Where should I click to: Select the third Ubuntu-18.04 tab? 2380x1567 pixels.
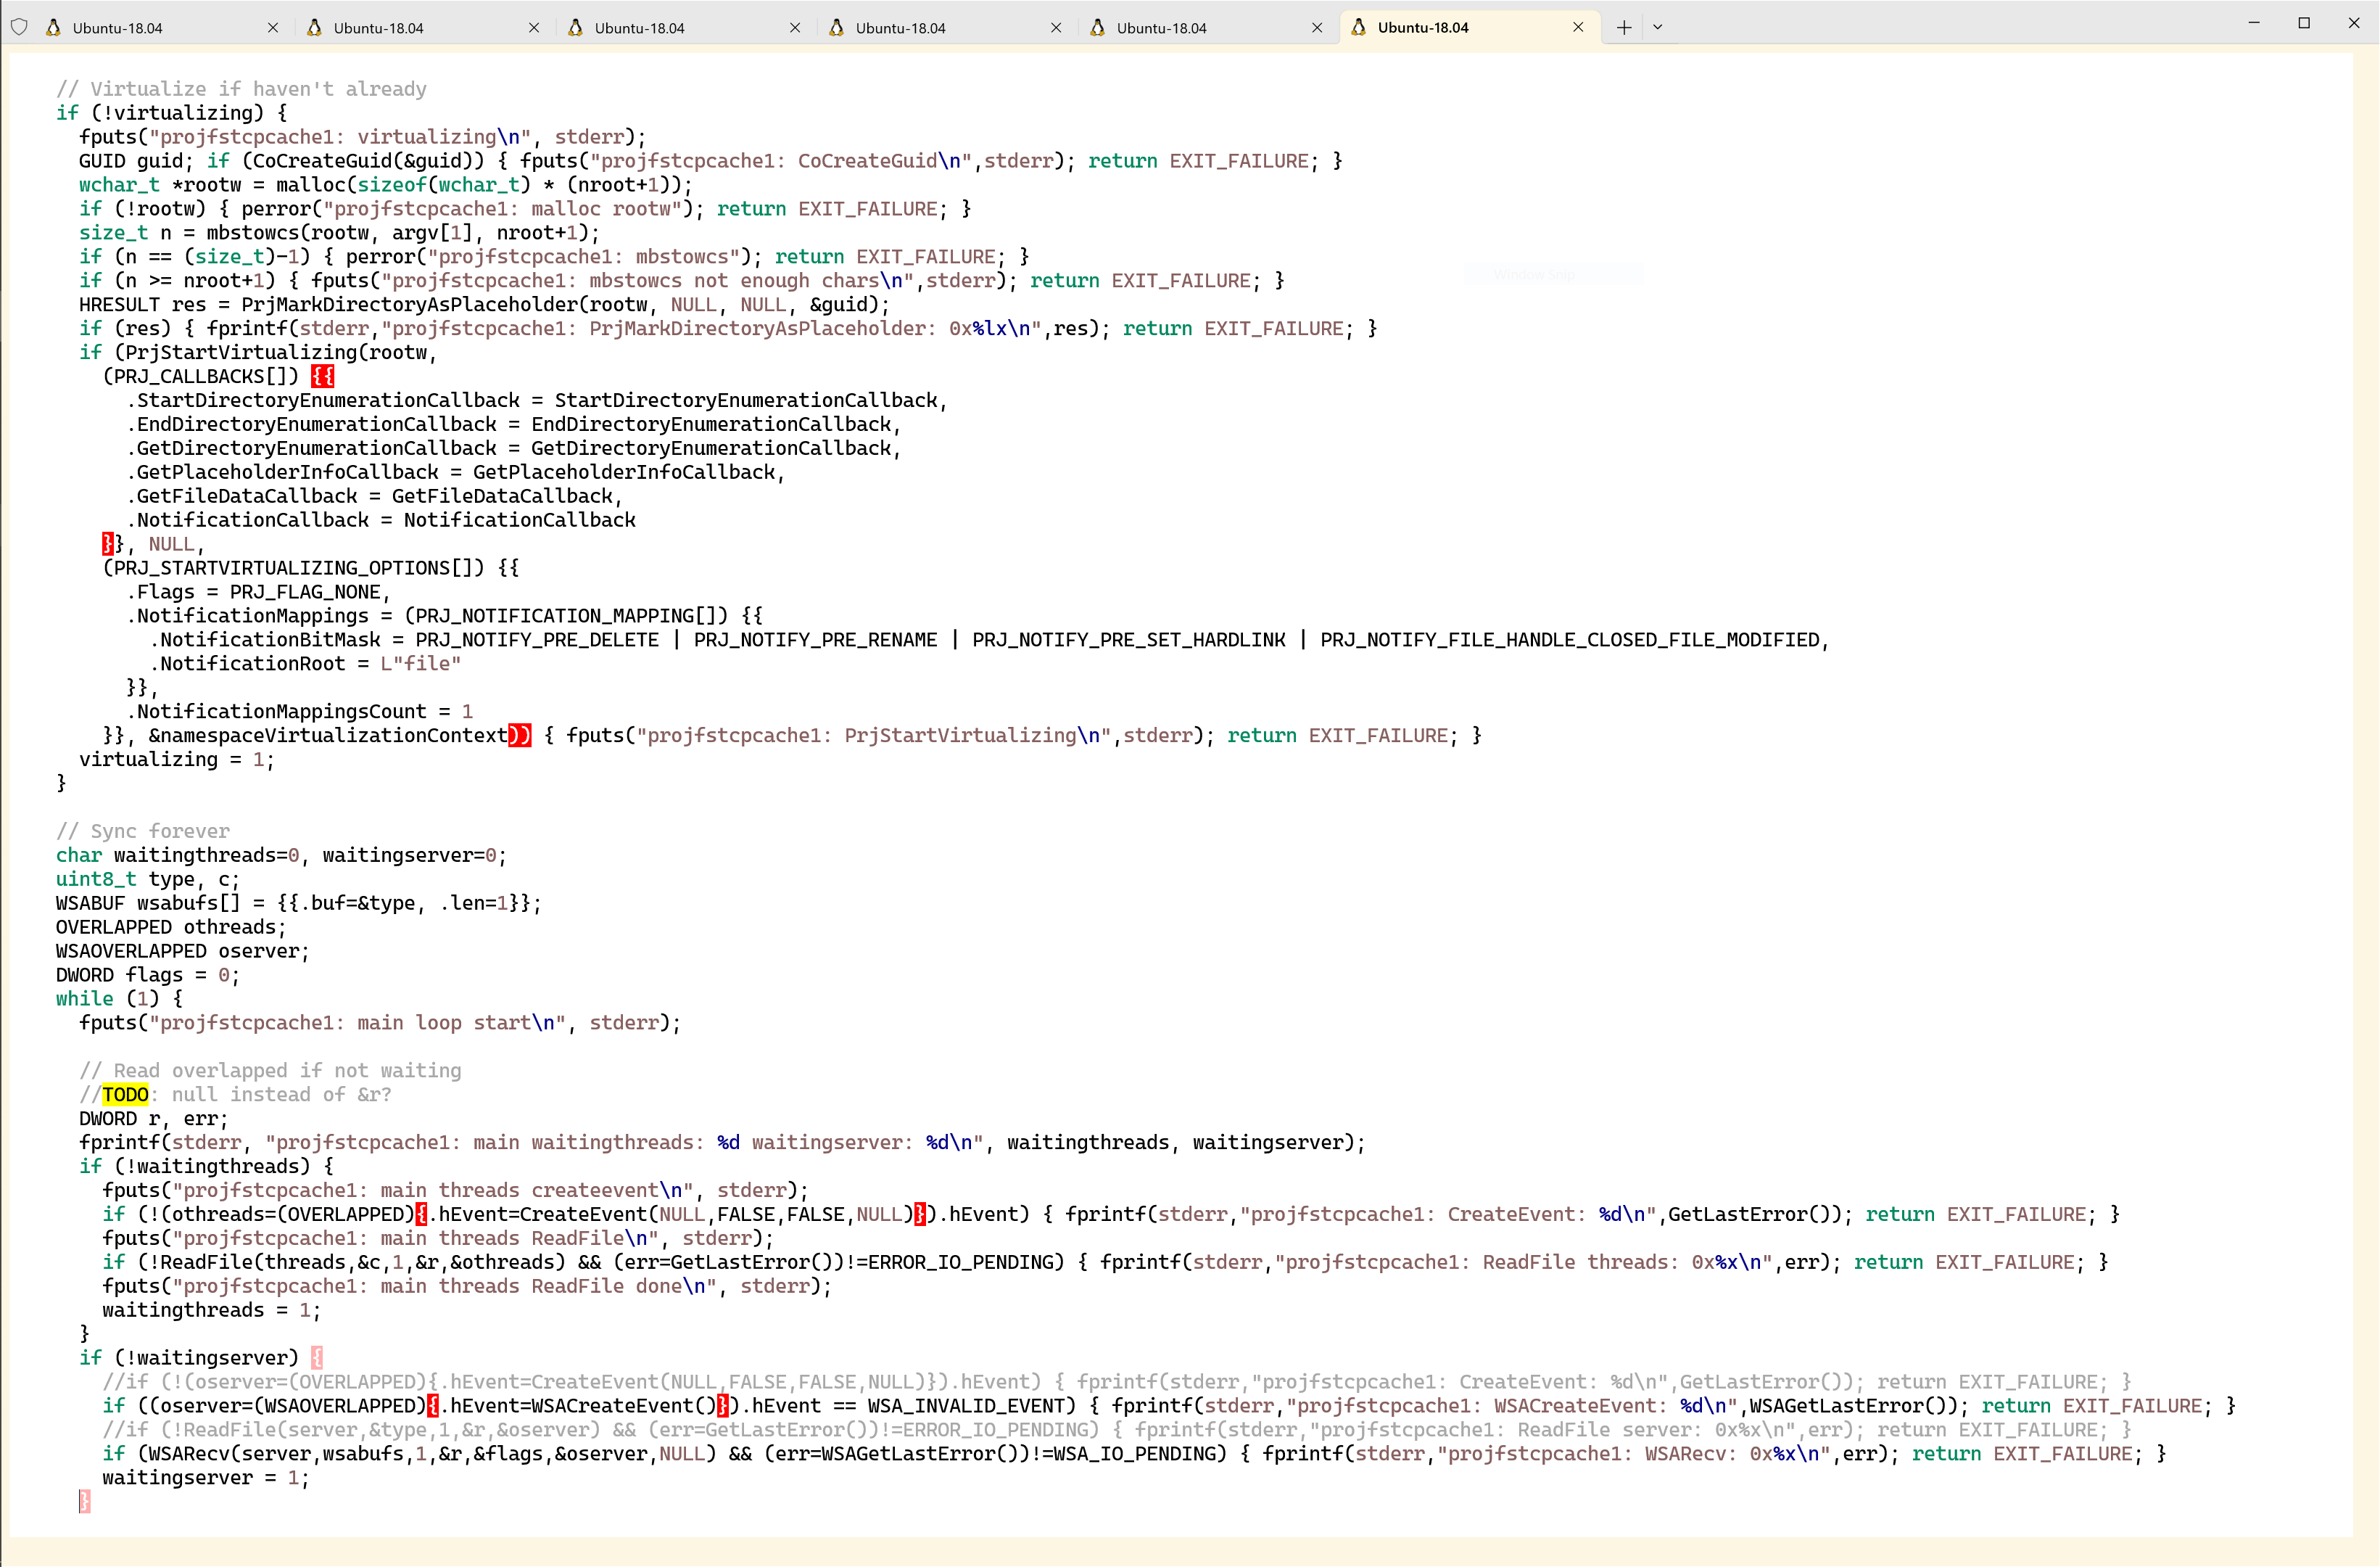coord(639,28)
